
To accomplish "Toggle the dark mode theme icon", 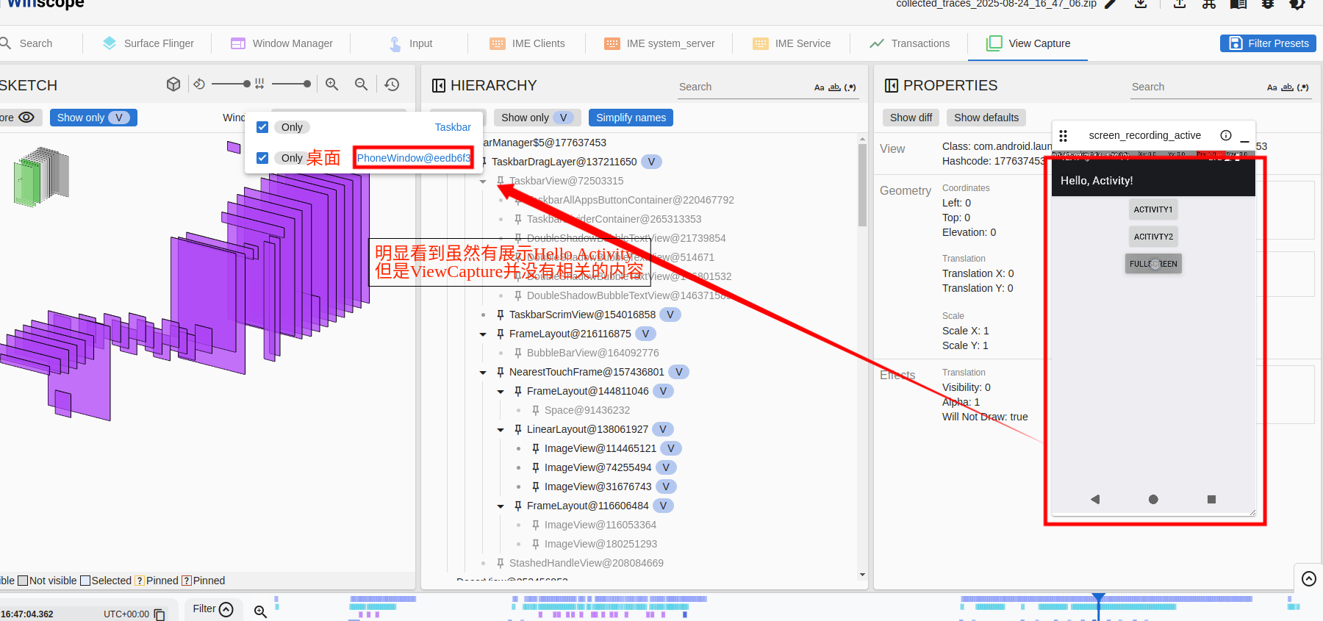I will [x=1297, y=4].
